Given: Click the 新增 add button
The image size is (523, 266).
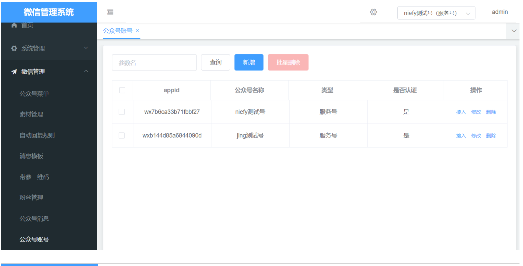Looking at the screenshot, I should click(x=249, y=62).
